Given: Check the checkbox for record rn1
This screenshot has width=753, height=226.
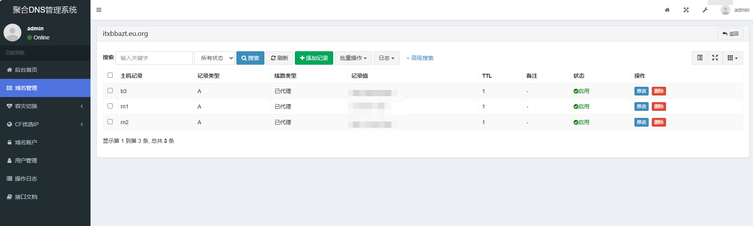Looking at the screenshot, I should click(x=110, y=106).
